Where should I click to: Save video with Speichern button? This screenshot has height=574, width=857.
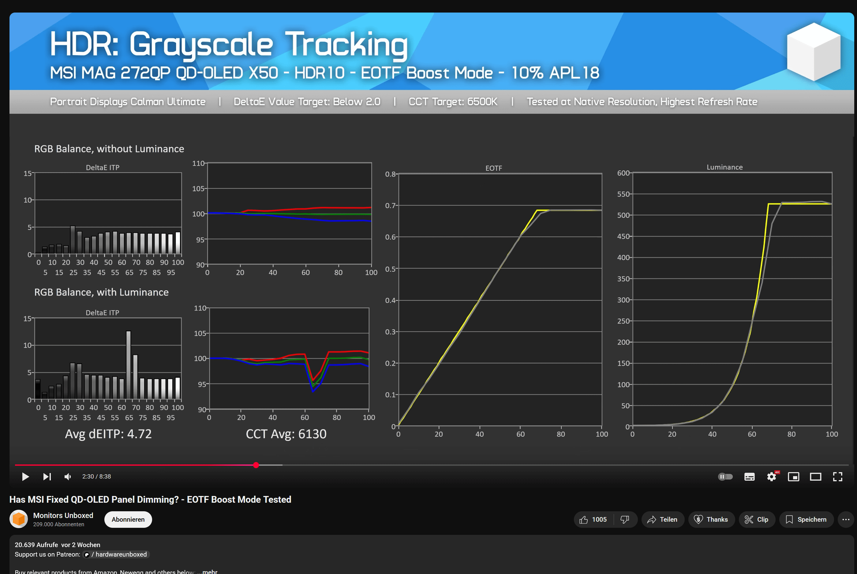(x=806, y=520)
